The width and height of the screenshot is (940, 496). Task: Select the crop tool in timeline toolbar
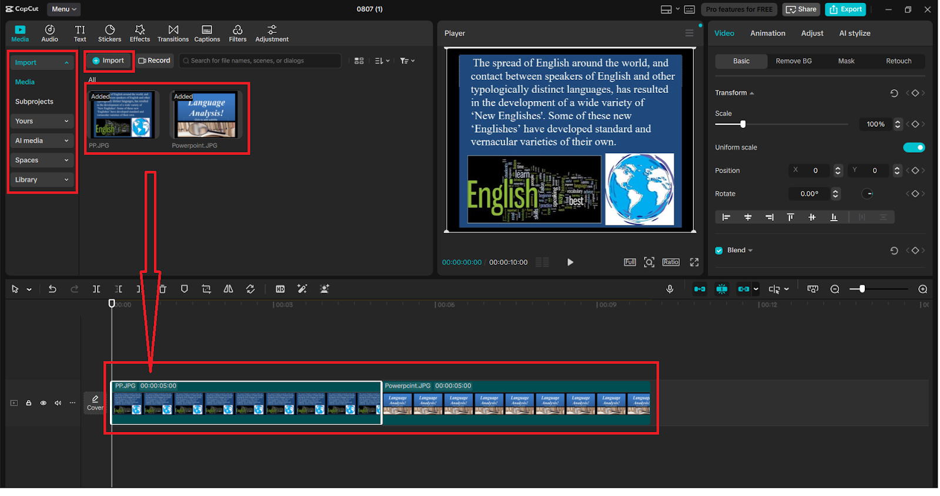[x=206, y=289]
